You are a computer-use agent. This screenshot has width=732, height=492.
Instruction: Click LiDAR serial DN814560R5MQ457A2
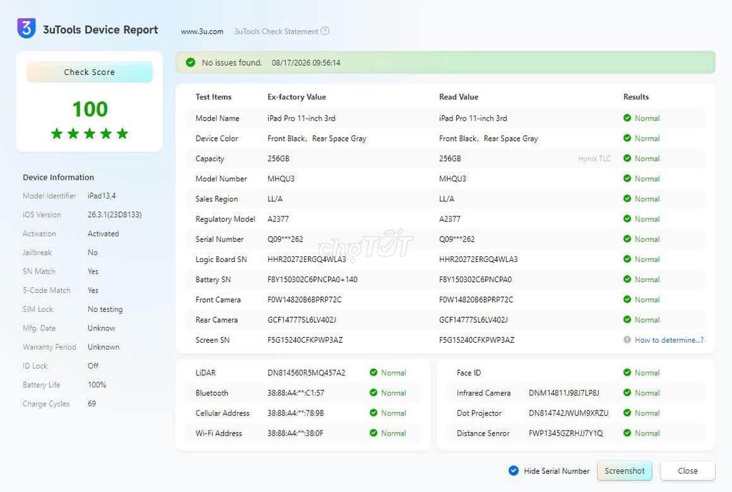[306, 373]
